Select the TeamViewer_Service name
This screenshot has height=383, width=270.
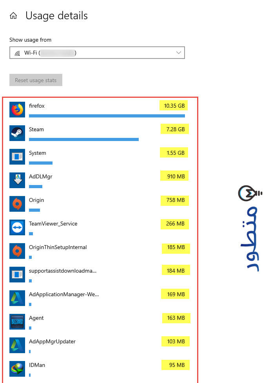[53, 224]
